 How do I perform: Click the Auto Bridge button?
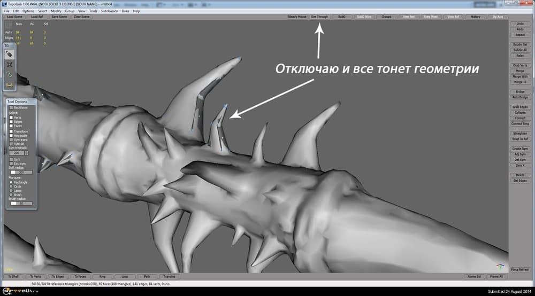(519, 97)
